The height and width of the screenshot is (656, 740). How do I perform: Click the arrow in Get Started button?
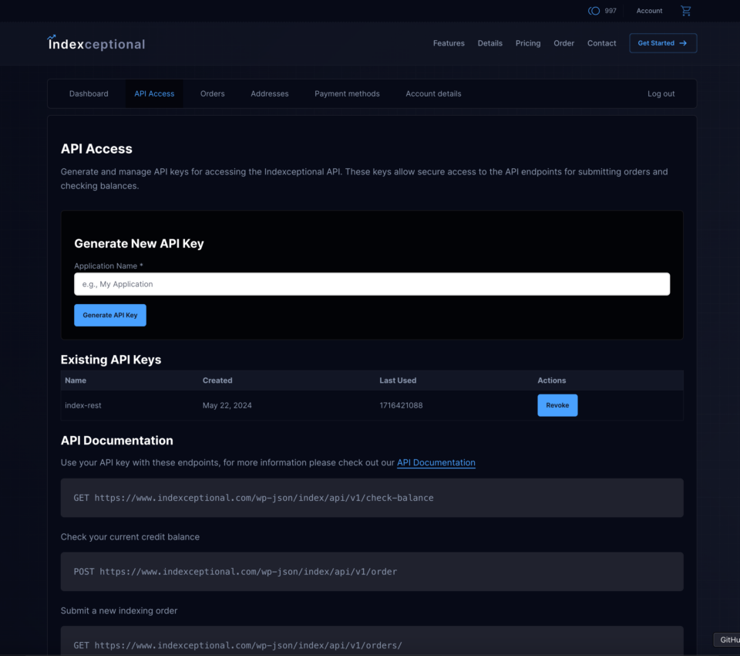point(683,43)
